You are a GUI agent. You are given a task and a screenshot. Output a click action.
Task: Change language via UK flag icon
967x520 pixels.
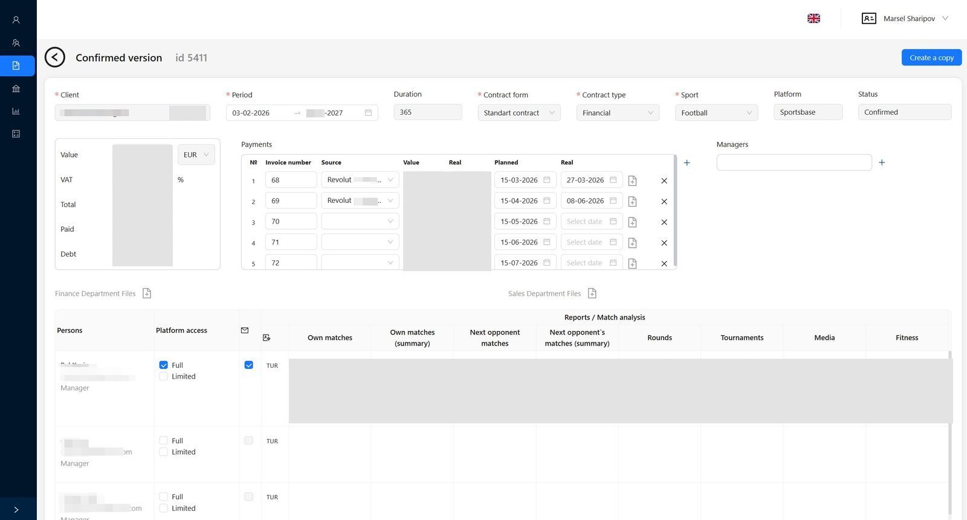pyautogui.click(x=814, y=18)
